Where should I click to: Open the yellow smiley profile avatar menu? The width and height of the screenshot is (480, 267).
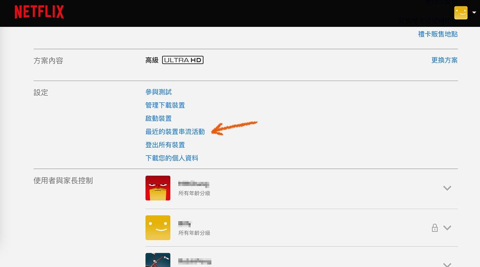click(461, 13)
